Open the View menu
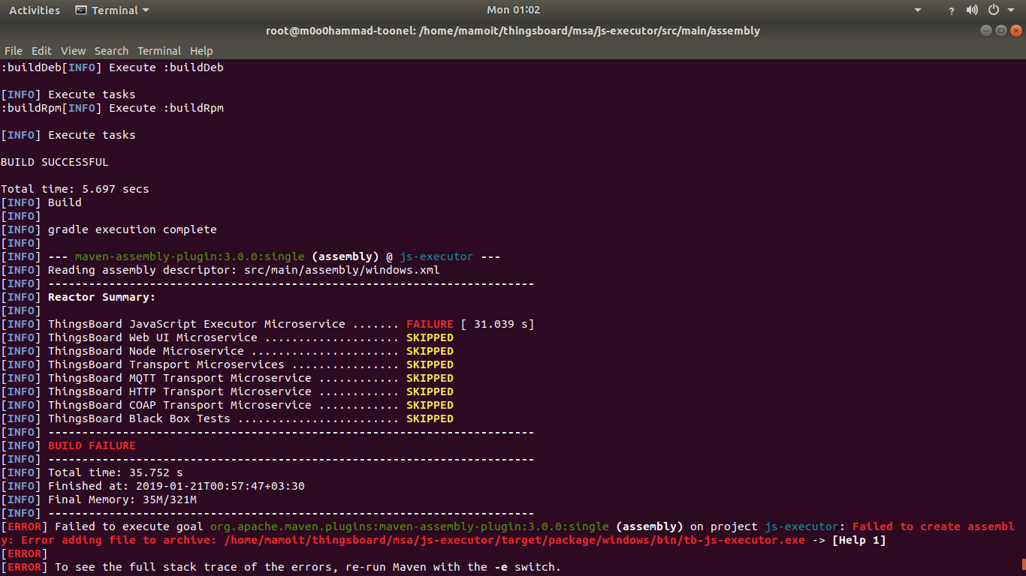Image resolution: width=1026 pixels, height=576 pixels. pos(73,50)
